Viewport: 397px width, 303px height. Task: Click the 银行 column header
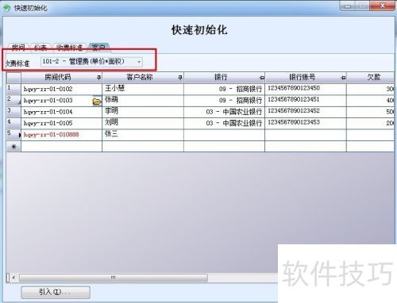click(x=224, y=78)
